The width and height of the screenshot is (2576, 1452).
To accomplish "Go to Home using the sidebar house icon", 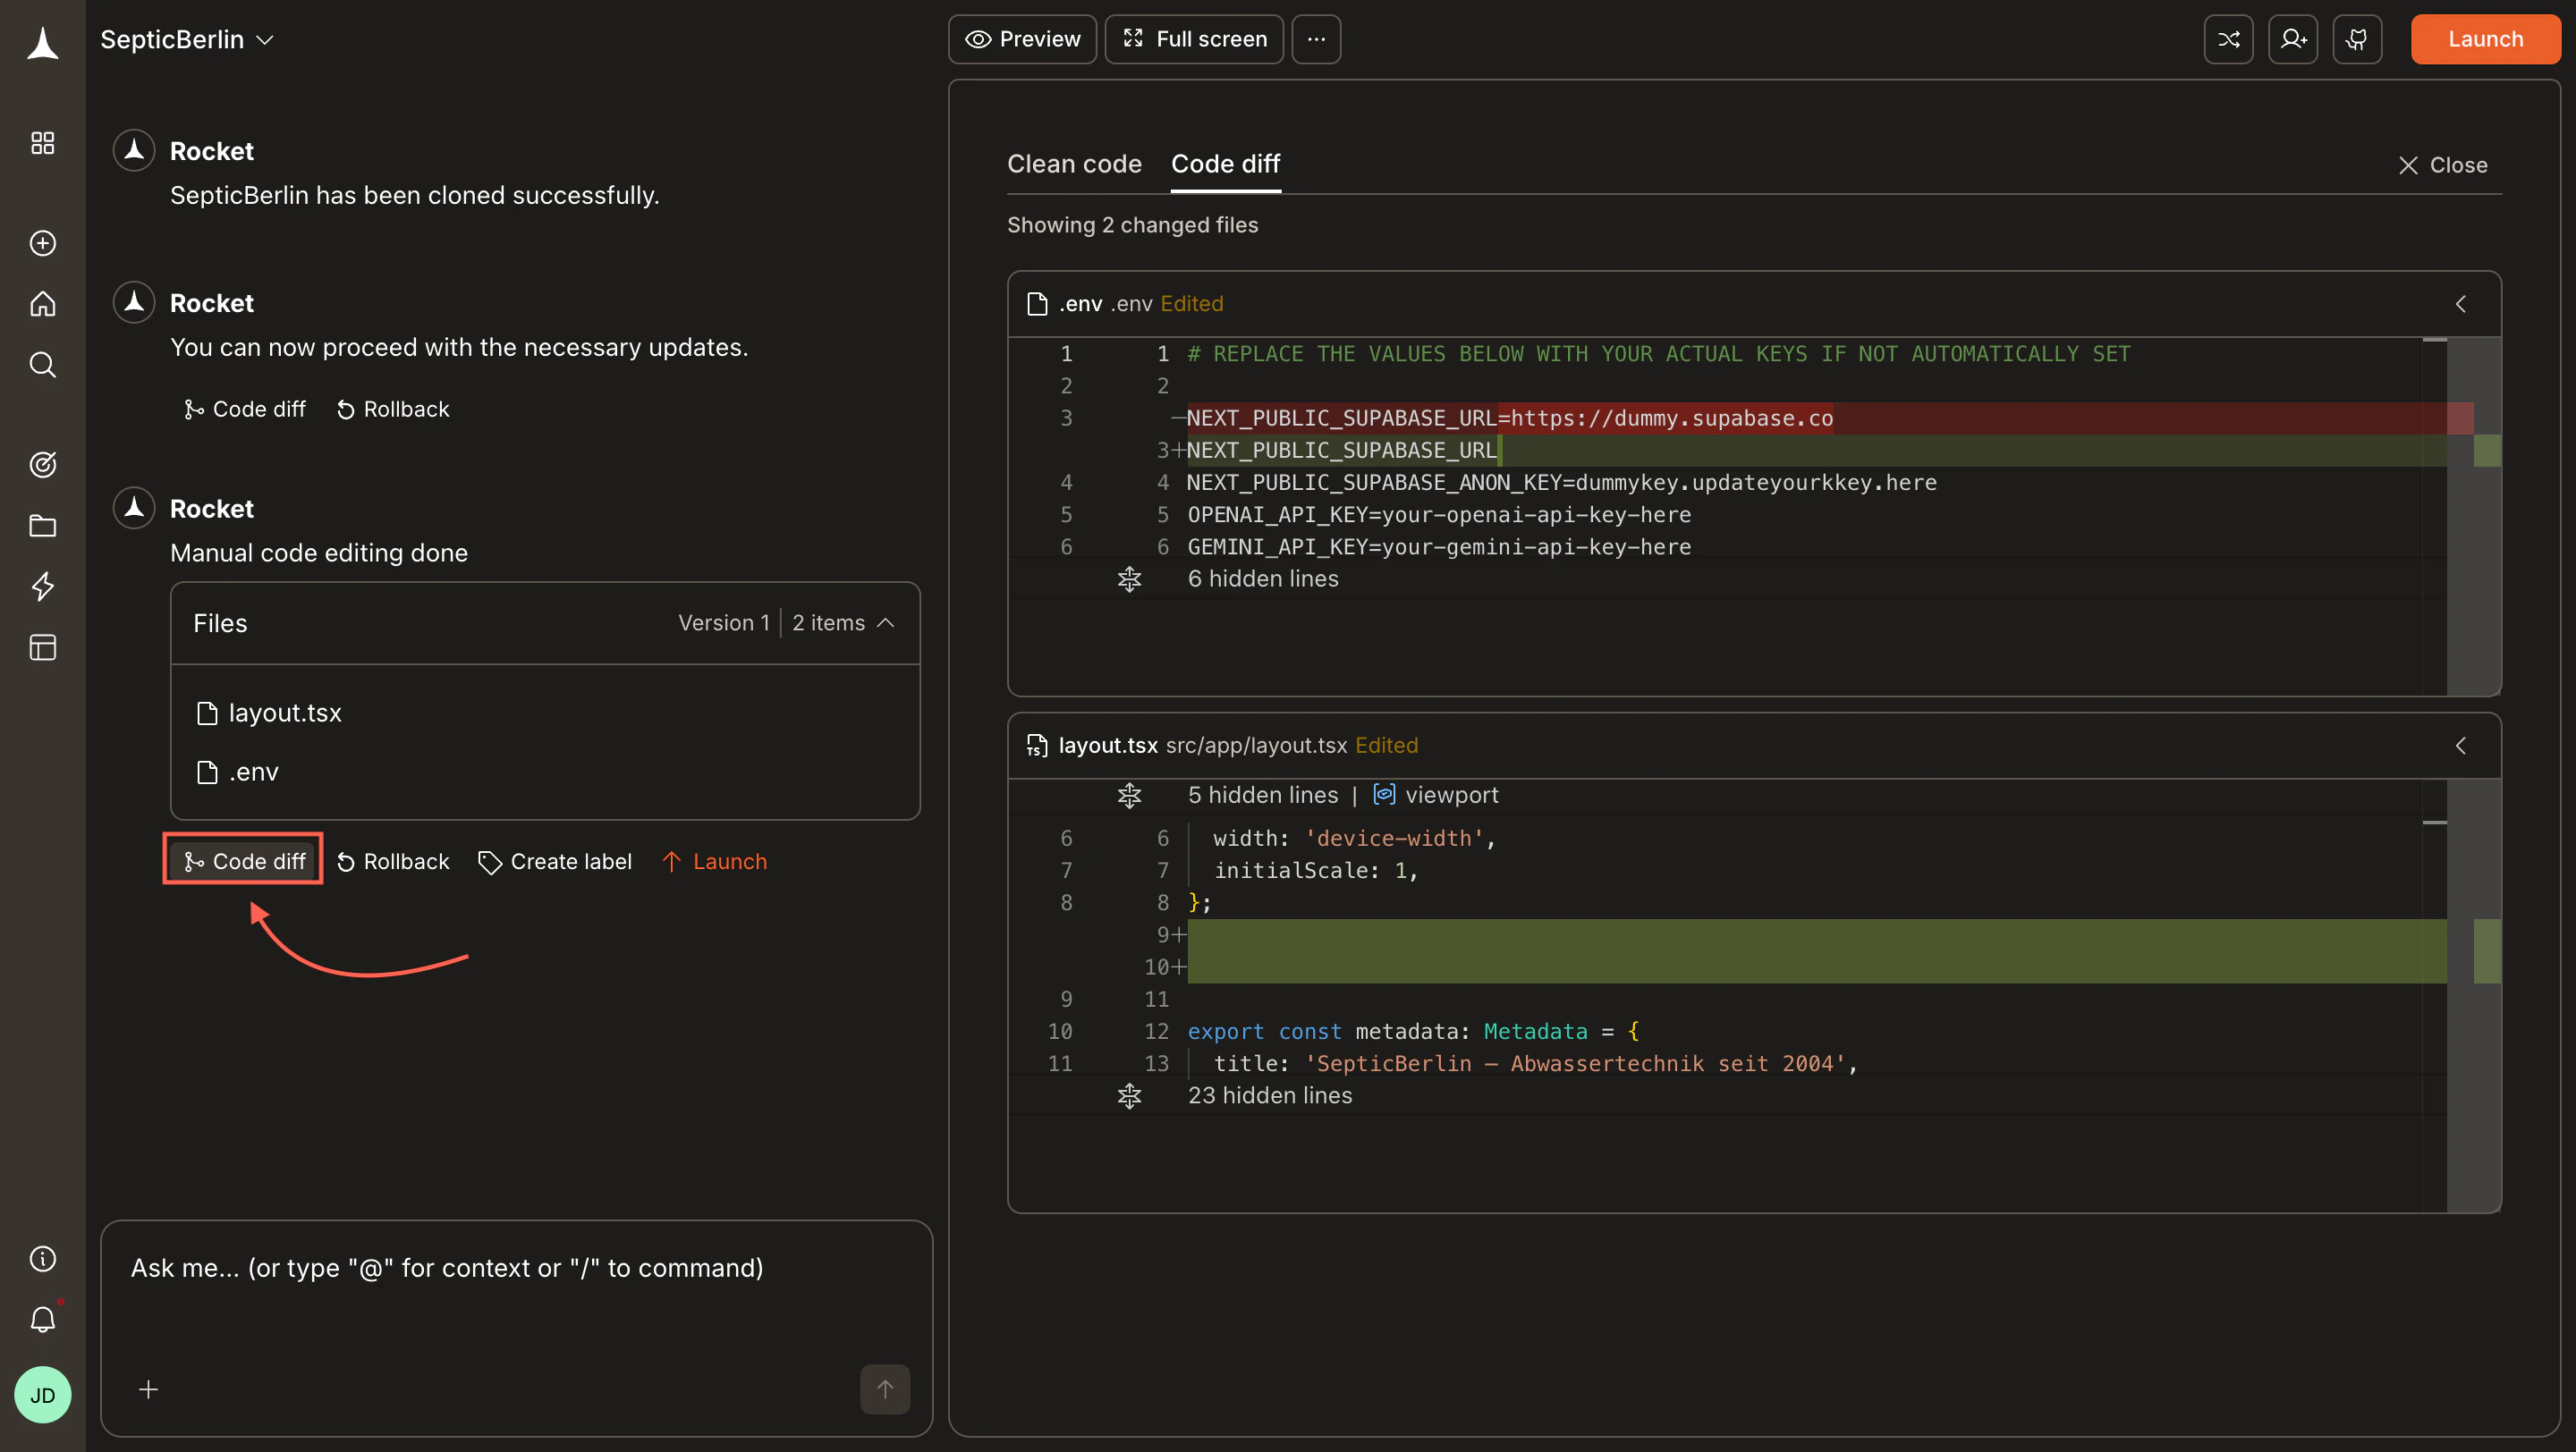I will (x=42, y=304).
